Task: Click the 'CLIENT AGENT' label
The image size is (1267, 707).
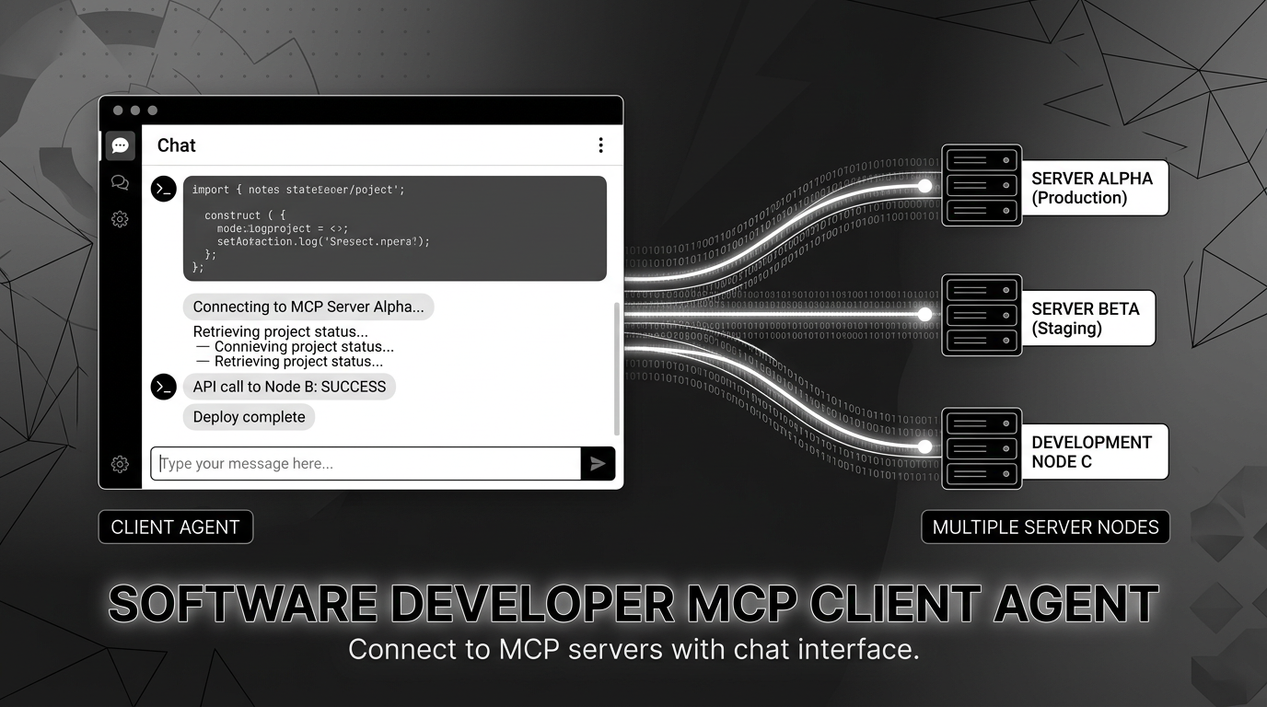Action: click(x=175, y=527)
